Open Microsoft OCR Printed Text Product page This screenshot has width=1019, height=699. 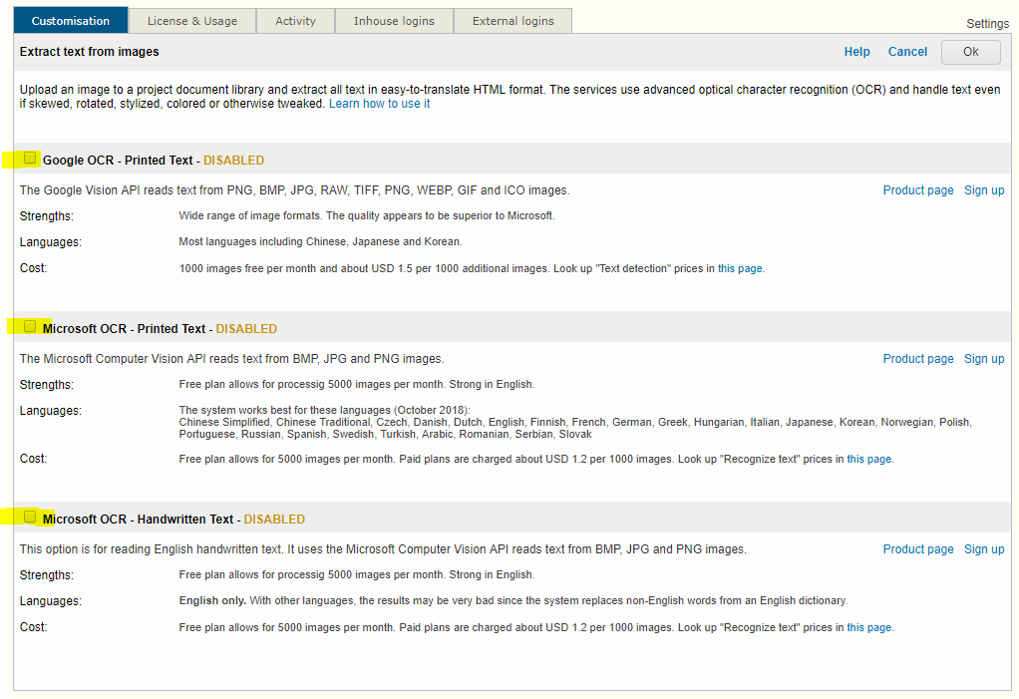(x=918, y=359)
